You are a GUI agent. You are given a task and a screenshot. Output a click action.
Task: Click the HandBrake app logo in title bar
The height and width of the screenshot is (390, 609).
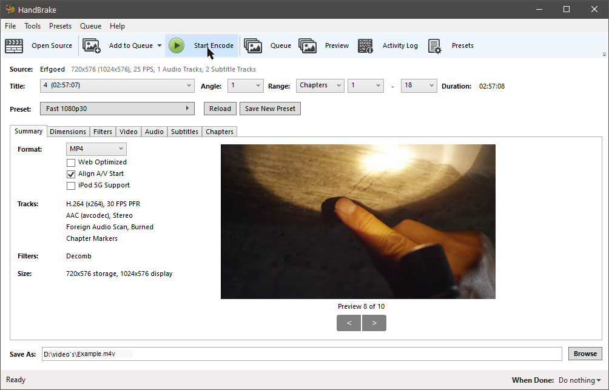pyautogui.click(x=10, y=9)
